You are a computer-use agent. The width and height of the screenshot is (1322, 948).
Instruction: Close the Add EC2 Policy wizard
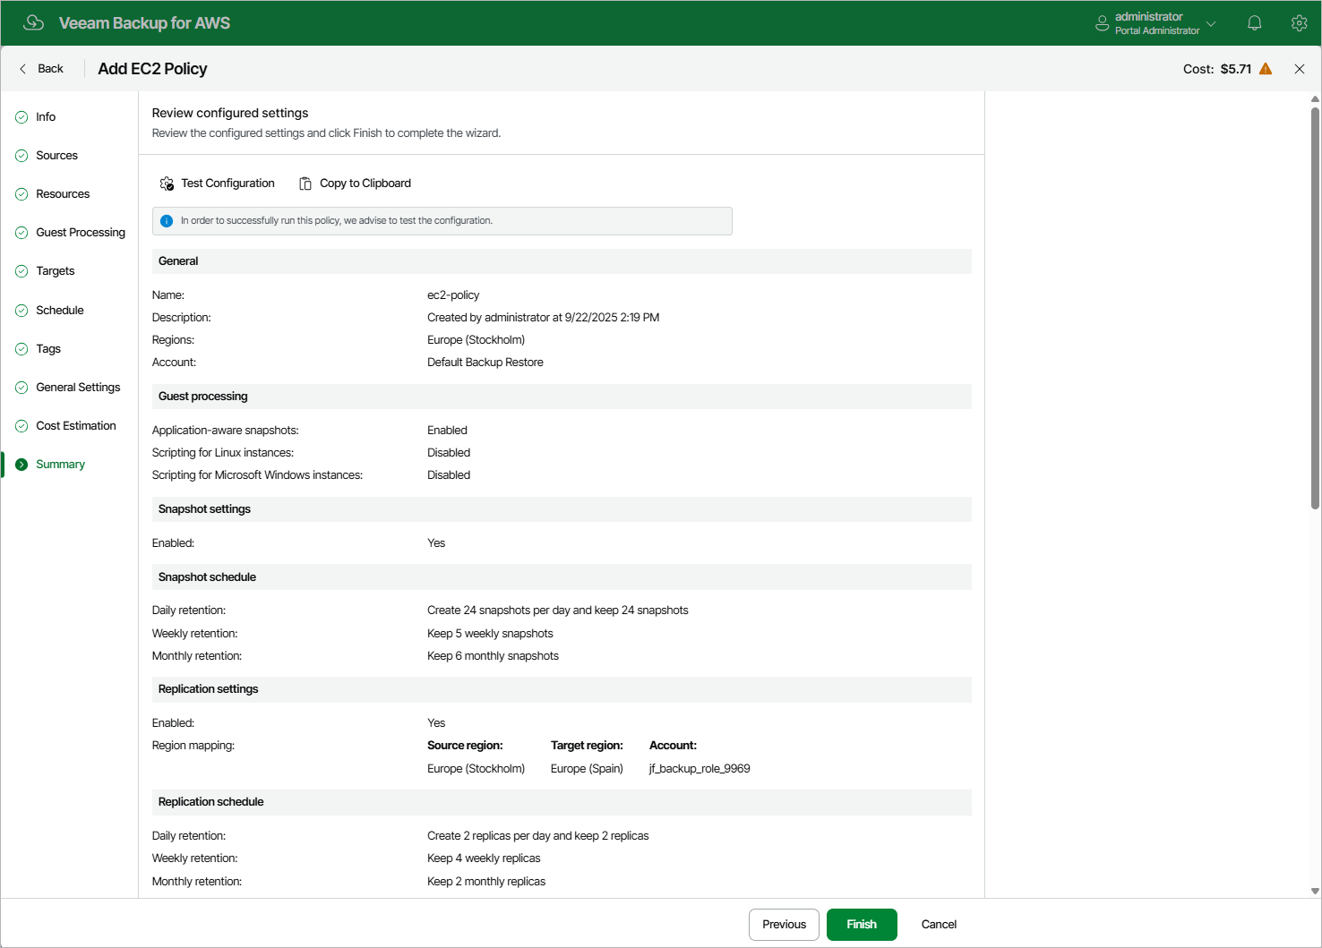click(1300, 69)
